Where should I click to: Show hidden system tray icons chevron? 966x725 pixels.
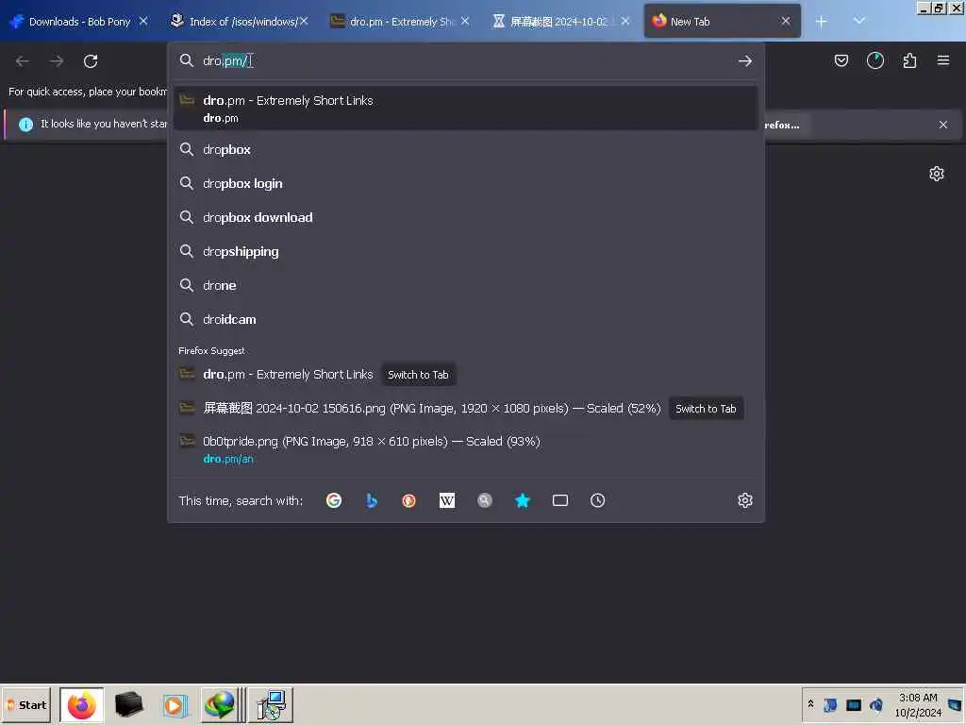(810, 704)
